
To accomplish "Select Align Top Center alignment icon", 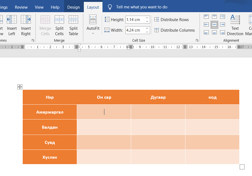I will coord(214,16).
